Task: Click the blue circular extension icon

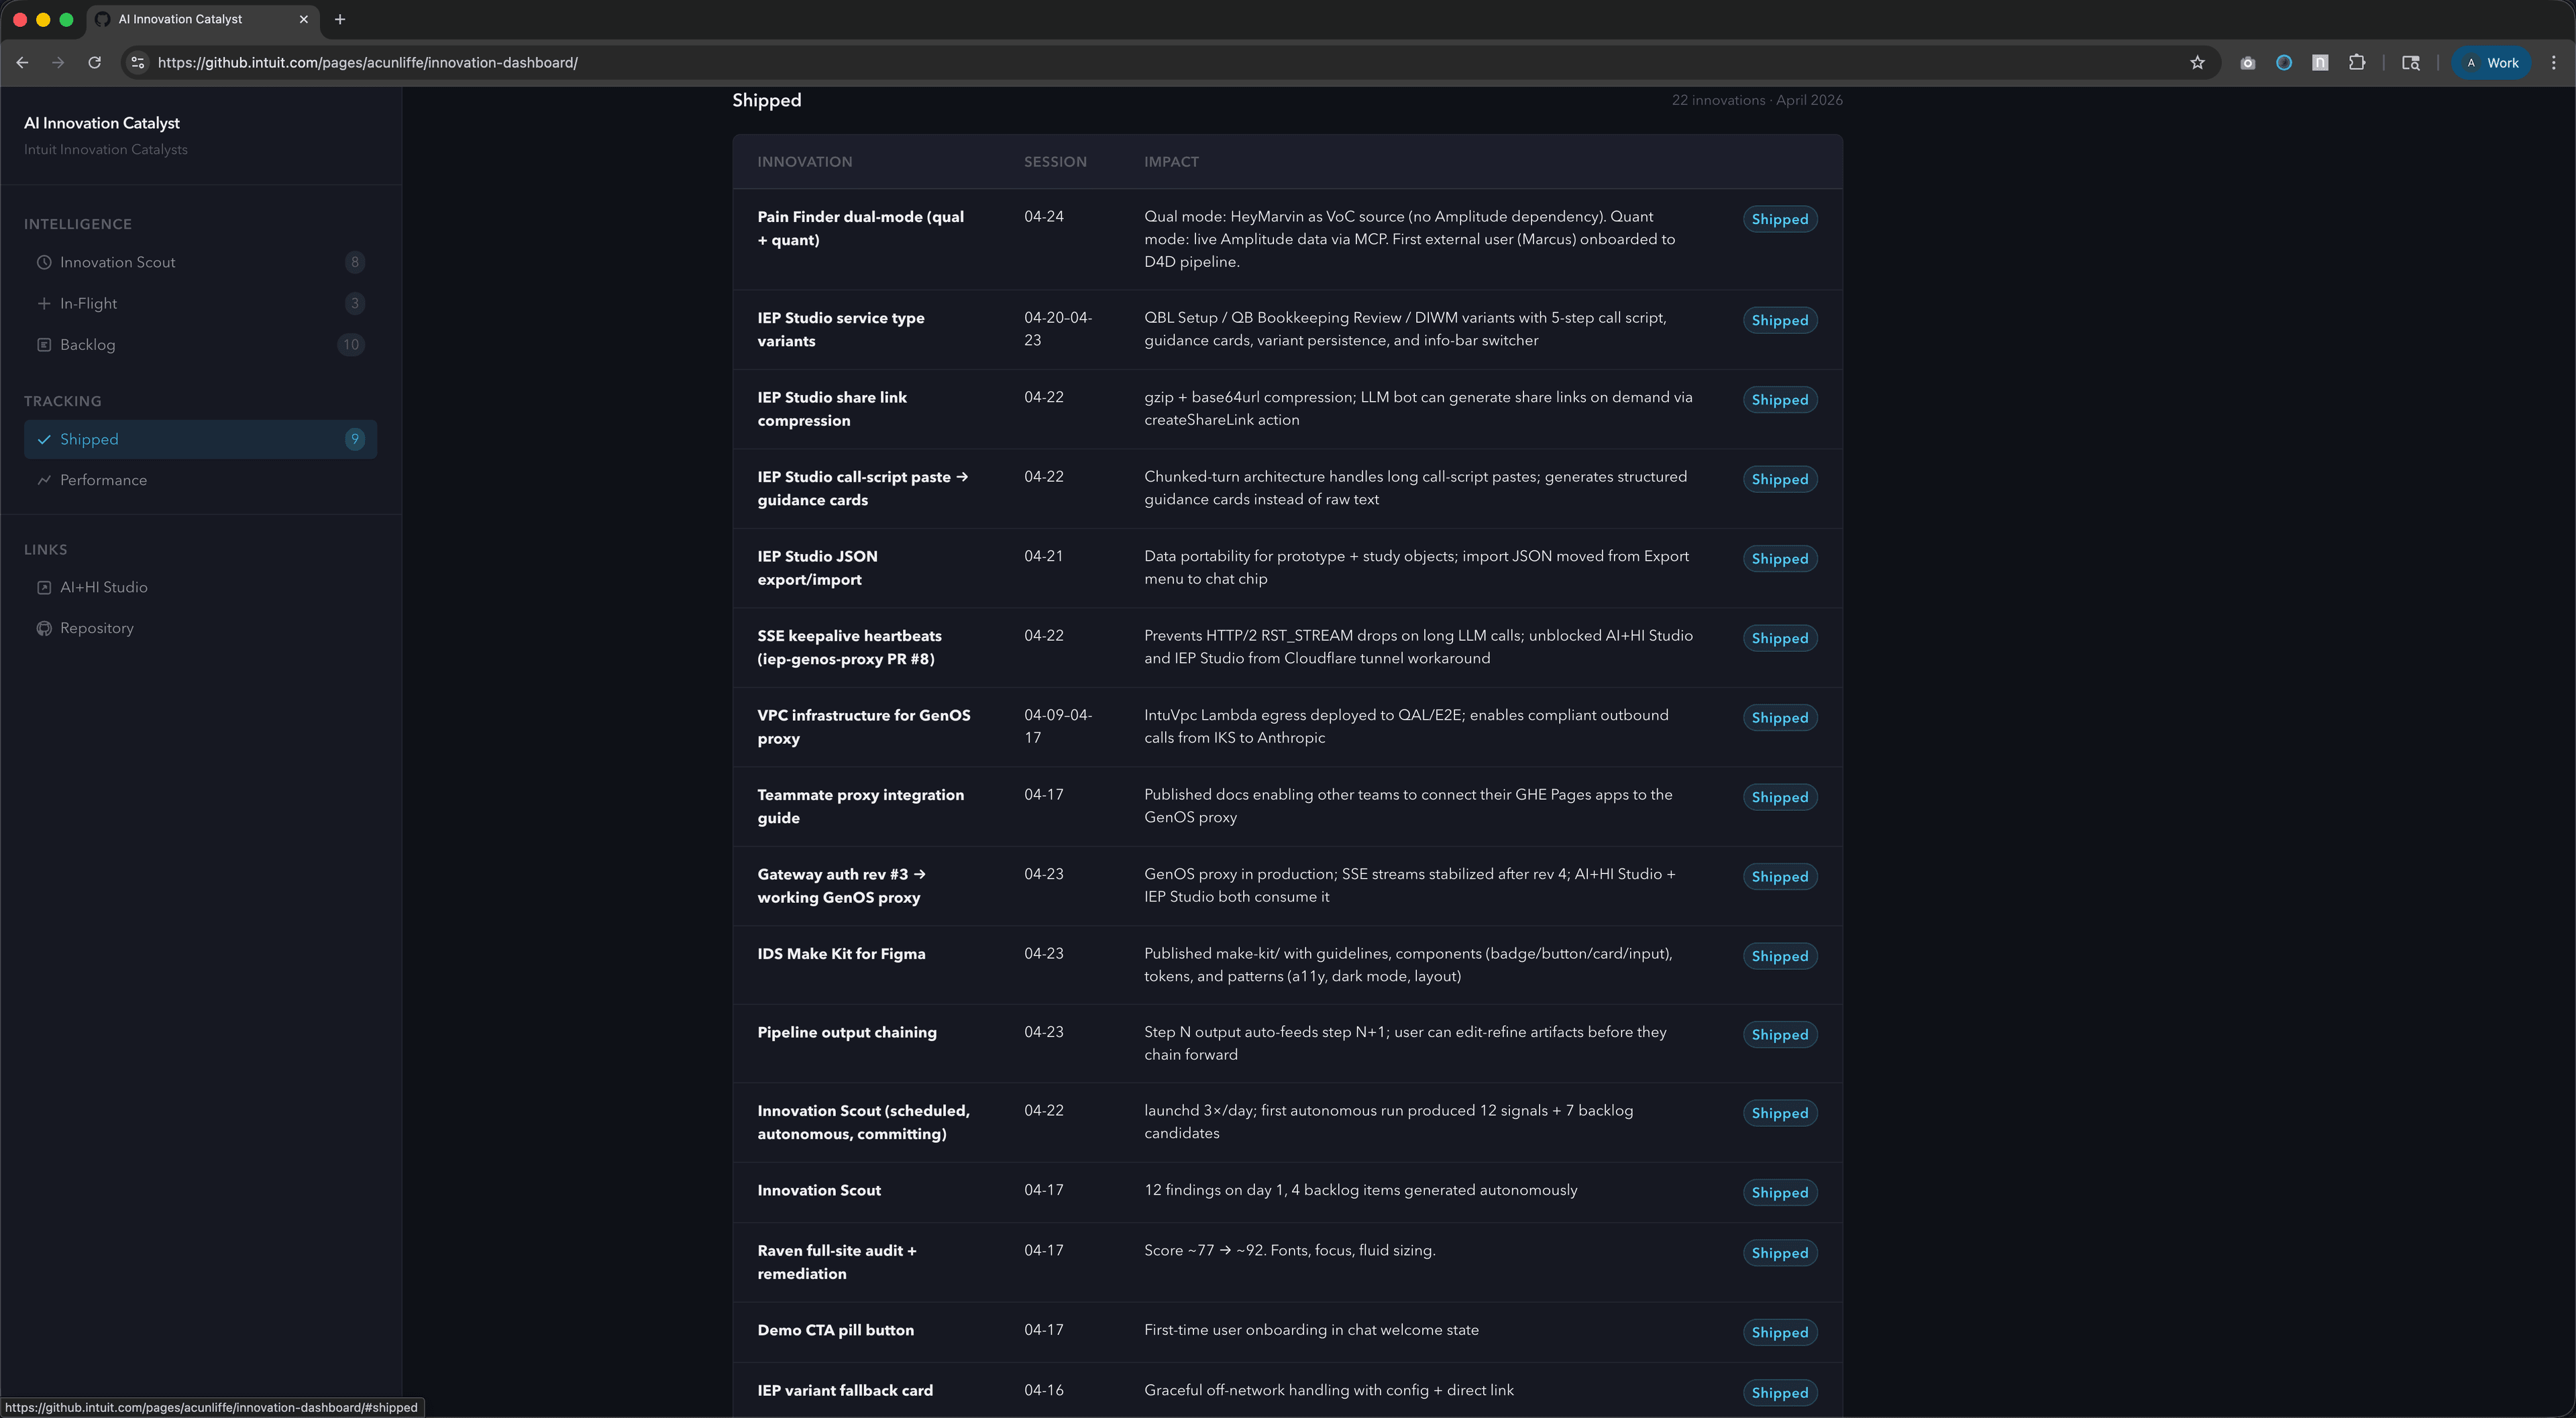Action: point(2284,62)
